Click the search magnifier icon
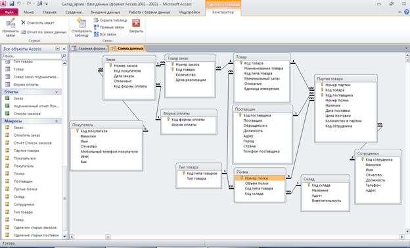 tap(64, 56)
